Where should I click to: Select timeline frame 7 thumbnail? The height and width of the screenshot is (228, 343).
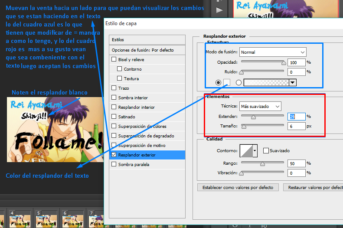(96, 221)
